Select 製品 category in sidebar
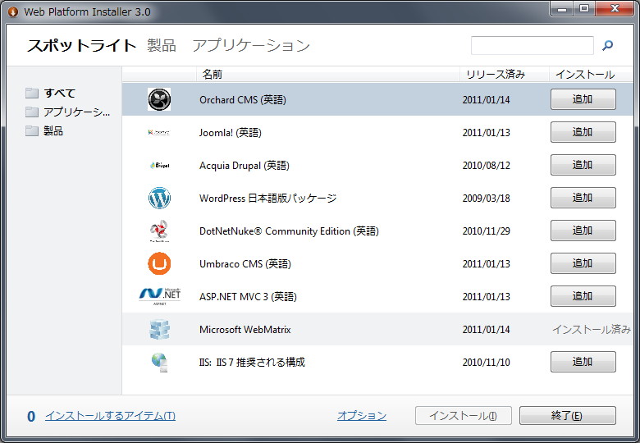Image resolution: width=640 pixels, height=443 pixels. point(53,131)
